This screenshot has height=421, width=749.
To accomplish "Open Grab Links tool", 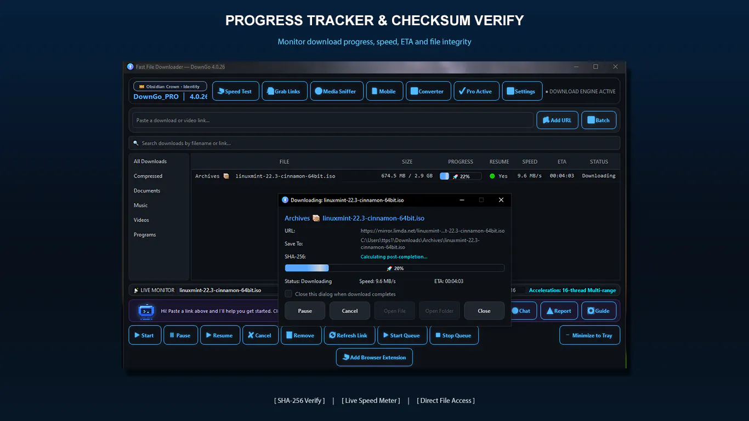I will 284,91.
